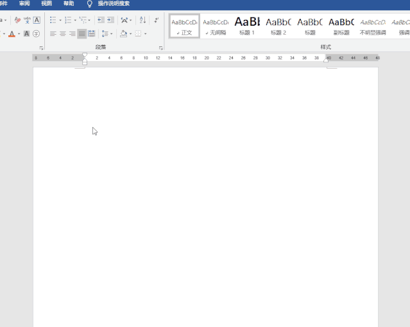
Task: Decrease paragraph indent
Action: (101, 20)
